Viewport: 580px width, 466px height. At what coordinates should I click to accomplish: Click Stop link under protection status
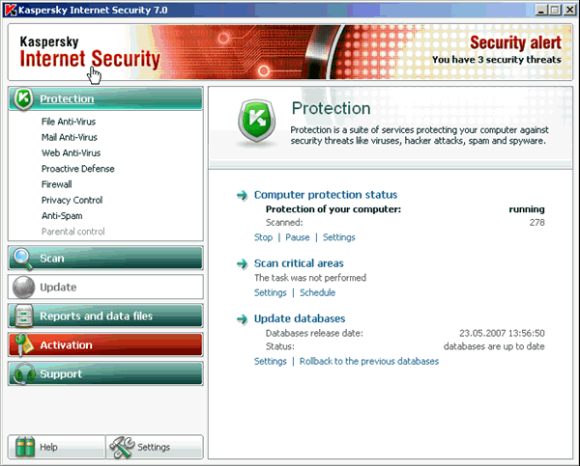pyautogui.click(x=263, y=237)
